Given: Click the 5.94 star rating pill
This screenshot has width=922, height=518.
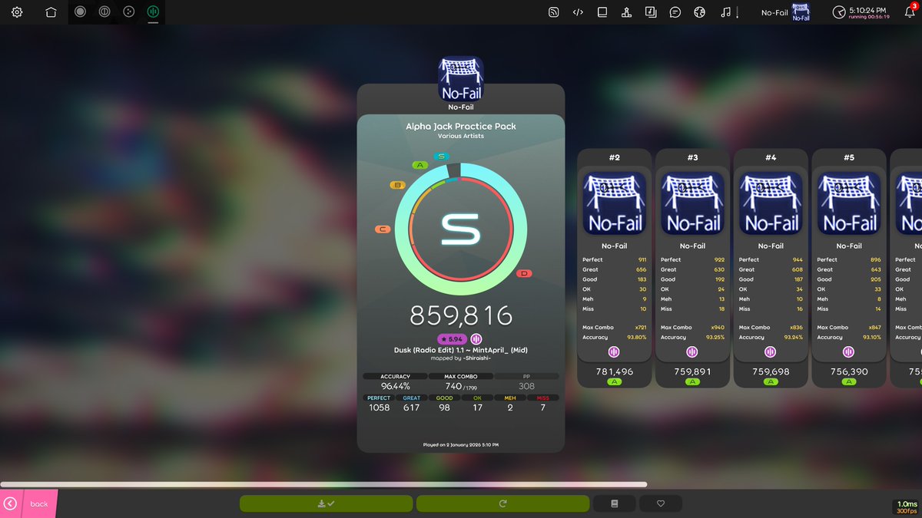Looking at the screenshot, I should click(453, 339).
